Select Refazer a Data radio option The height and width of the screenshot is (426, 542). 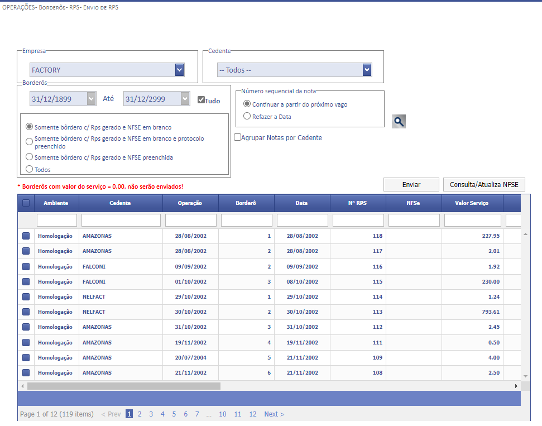pyautogui.click(x=247, y=116)
